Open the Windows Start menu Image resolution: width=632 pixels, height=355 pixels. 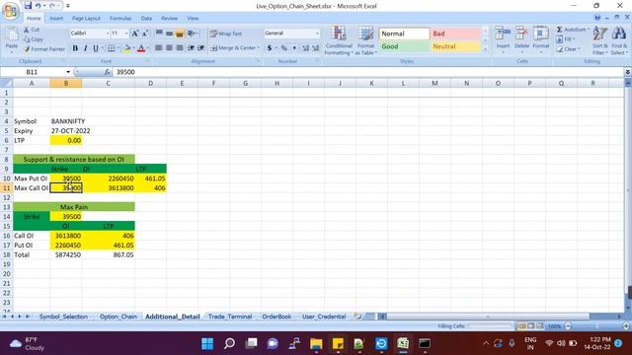(207, 344)
